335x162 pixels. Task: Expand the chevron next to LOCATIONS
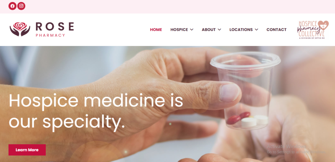[x=256, y=30]
